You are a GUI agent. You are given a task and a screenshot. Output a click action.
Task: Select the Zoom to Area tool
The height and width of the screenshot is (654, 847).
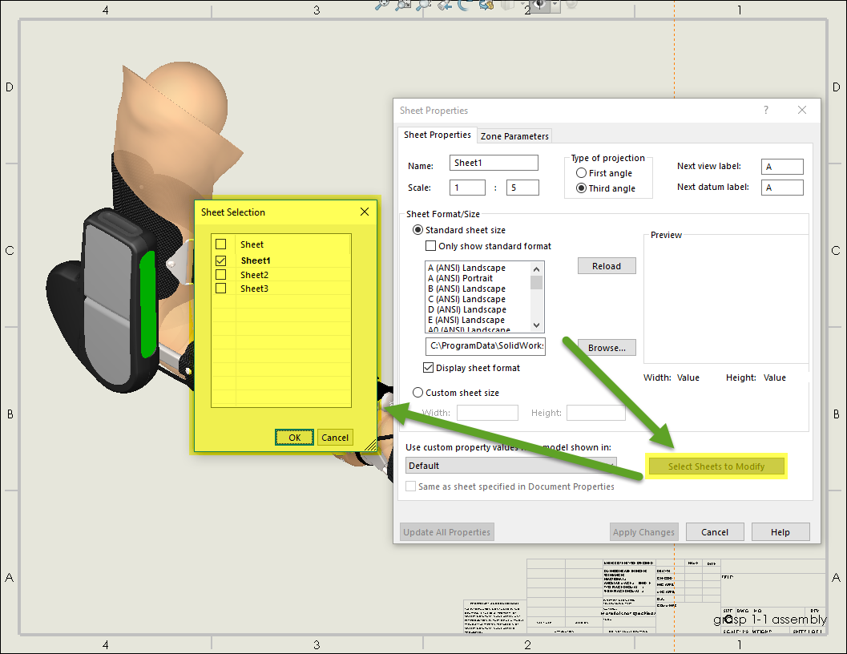click(403, 4)
